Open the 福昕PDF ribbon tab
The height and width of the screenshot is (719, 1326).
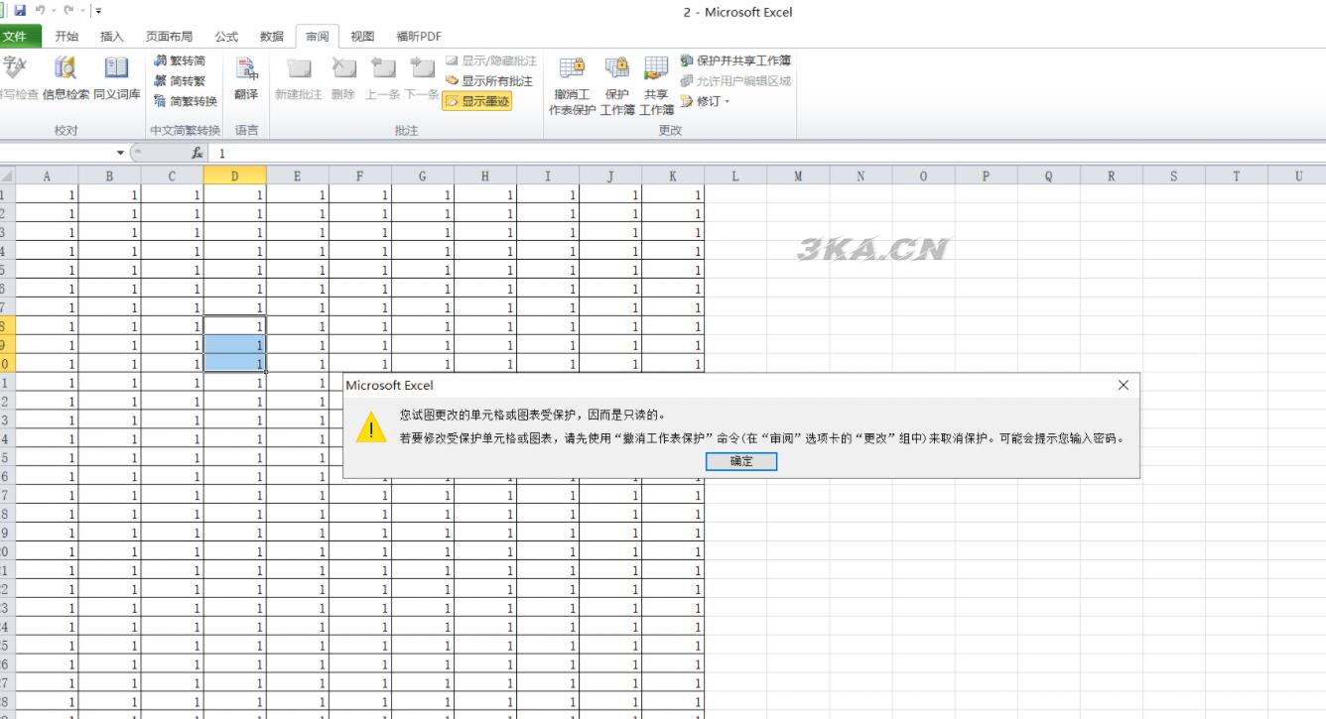pyautogui.click(x=419, y=37)
